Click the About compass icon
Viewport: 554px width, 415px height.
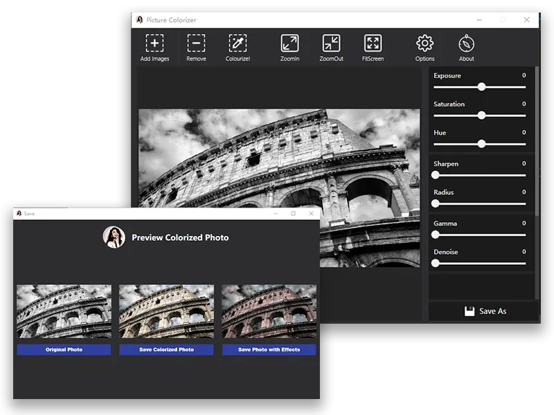[x=466, y=41]
